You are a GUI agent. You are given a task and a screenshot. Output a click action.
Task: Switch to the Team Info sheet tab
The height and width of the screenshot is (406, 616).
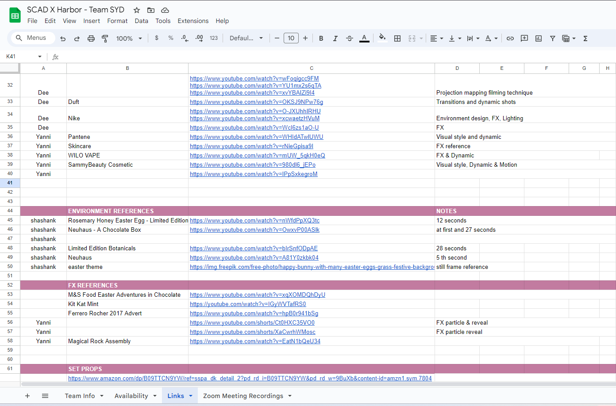click(x=80, y=396)
